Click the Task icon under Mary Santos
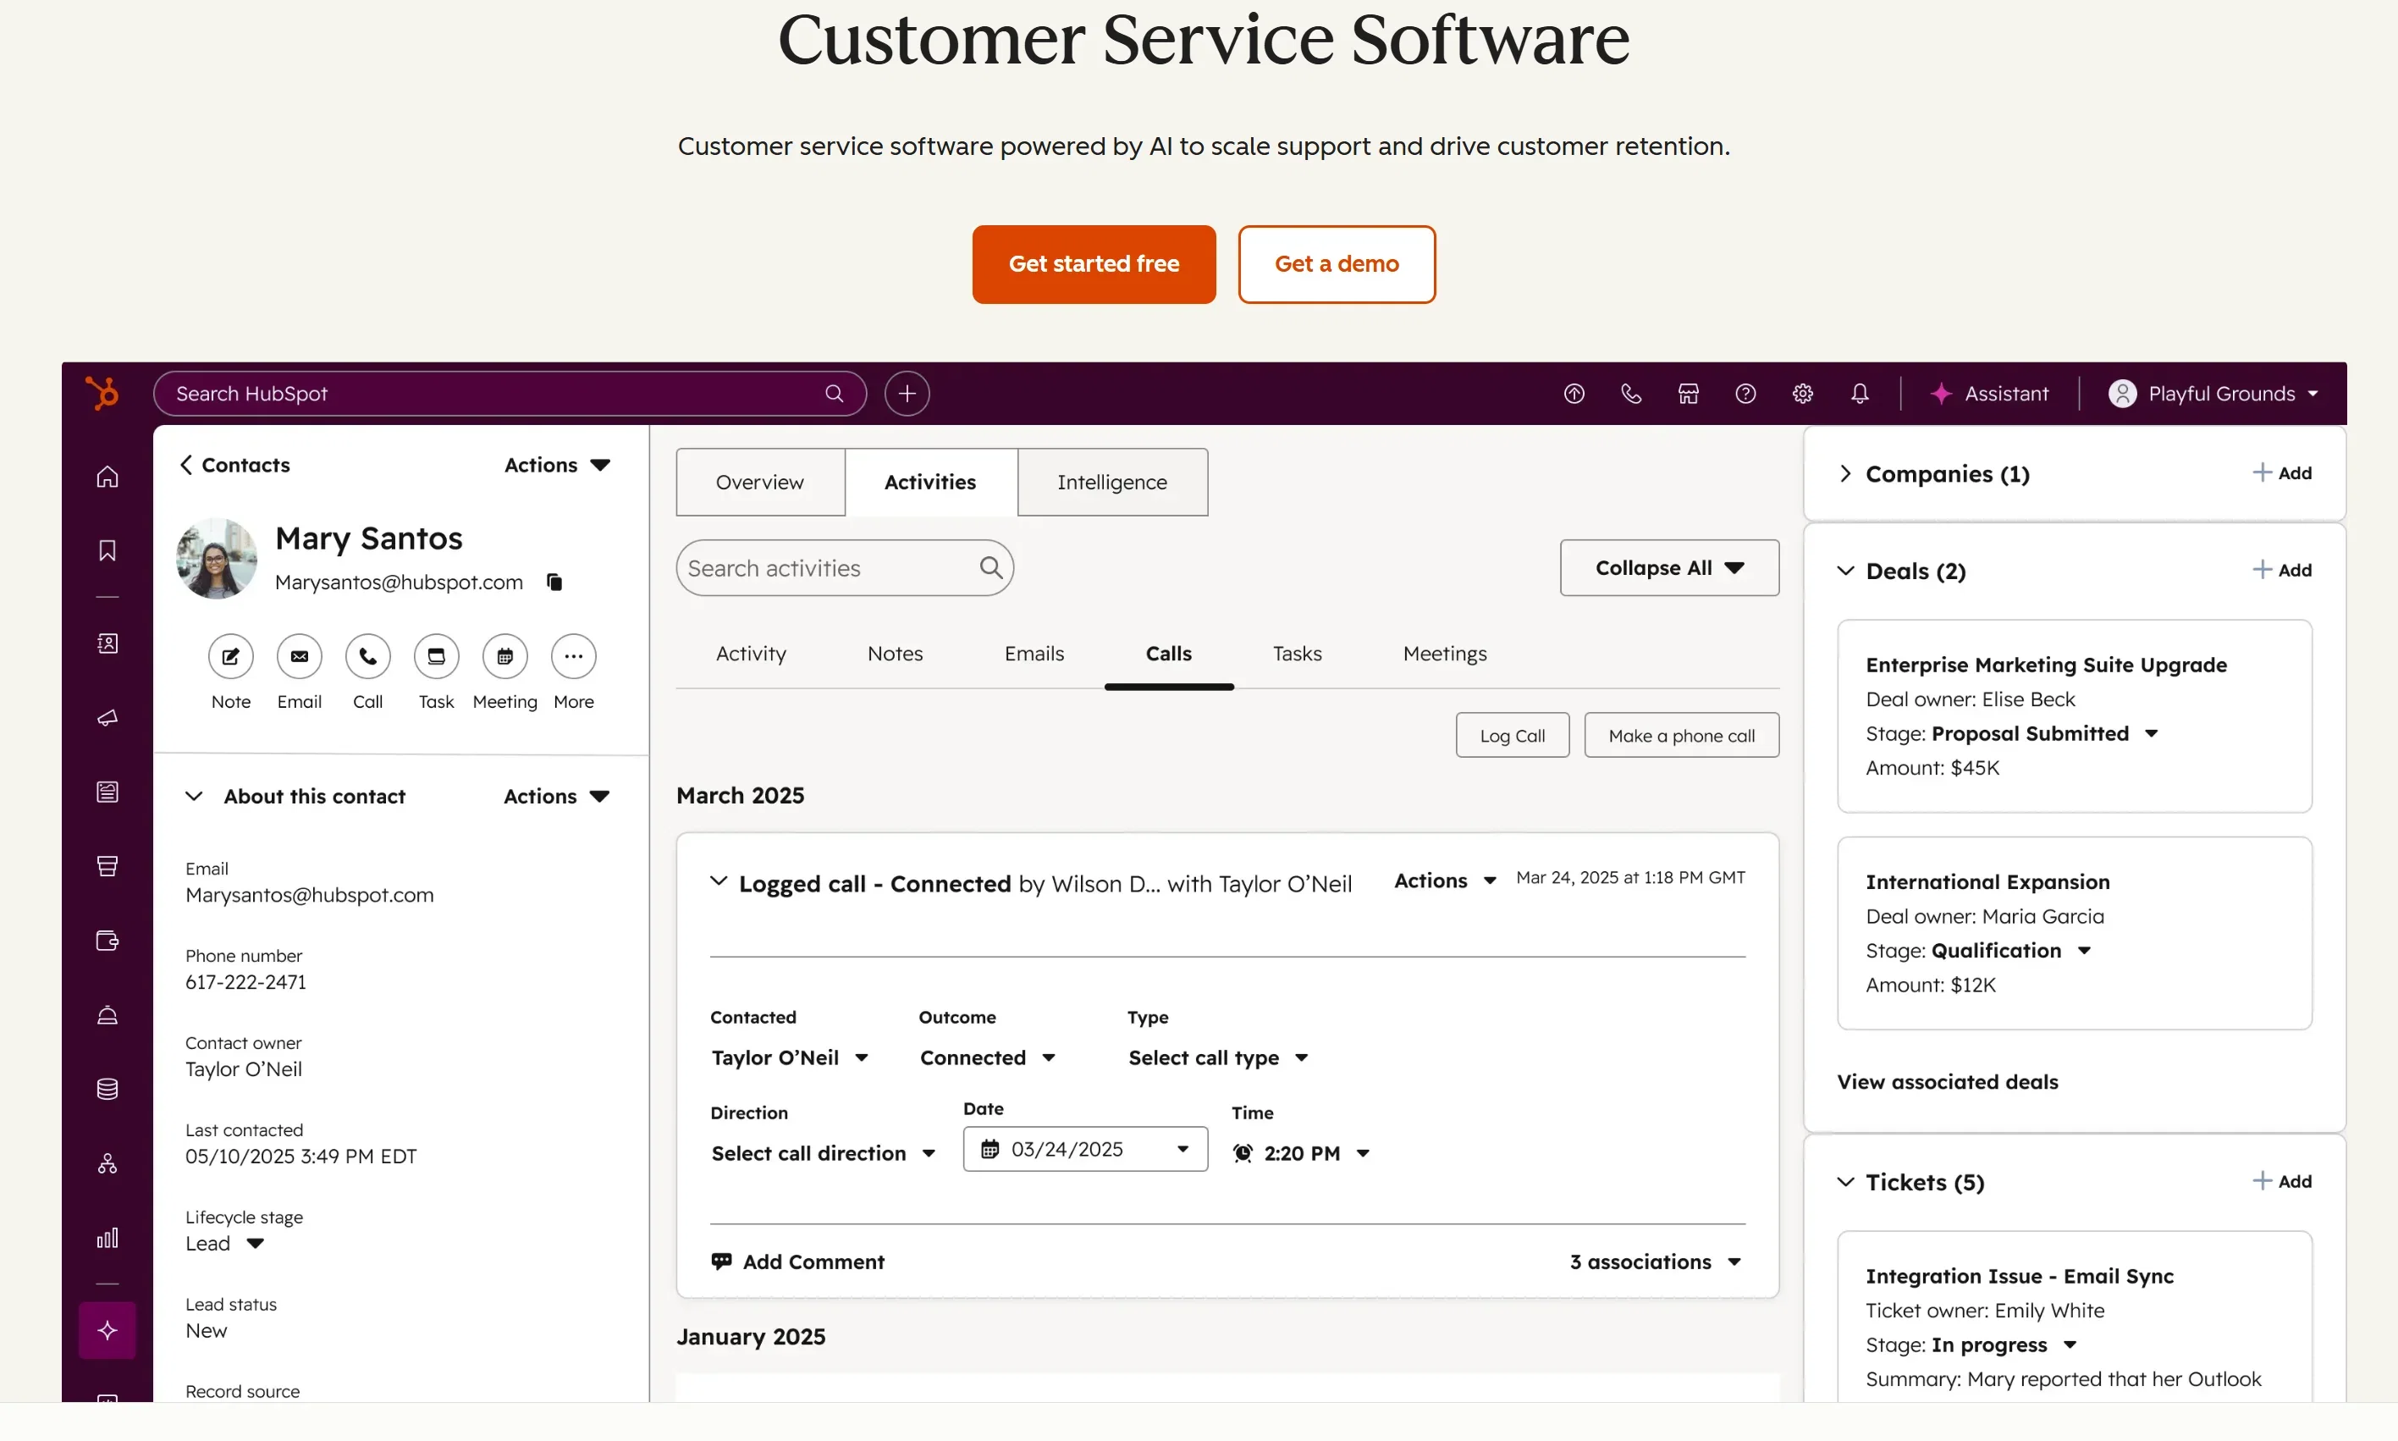Image resolution: width=2398 pixels, height=1441 pixels. 436,656
